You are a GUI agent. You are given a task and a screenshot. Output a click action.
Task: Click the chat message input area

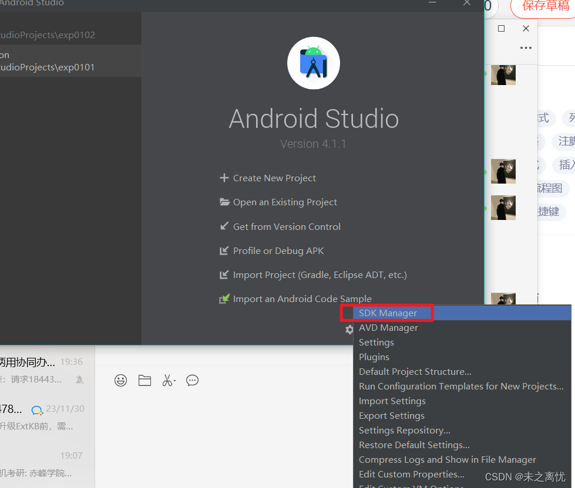[224, 439]
